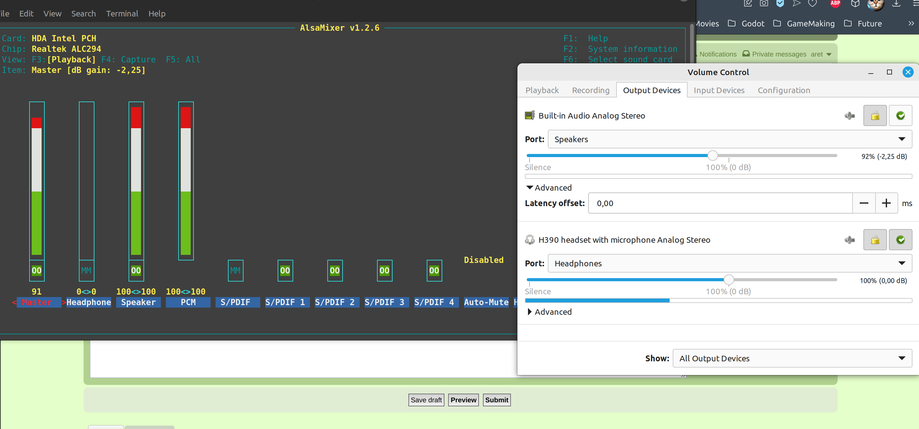Open the Terminal menu

122,14
